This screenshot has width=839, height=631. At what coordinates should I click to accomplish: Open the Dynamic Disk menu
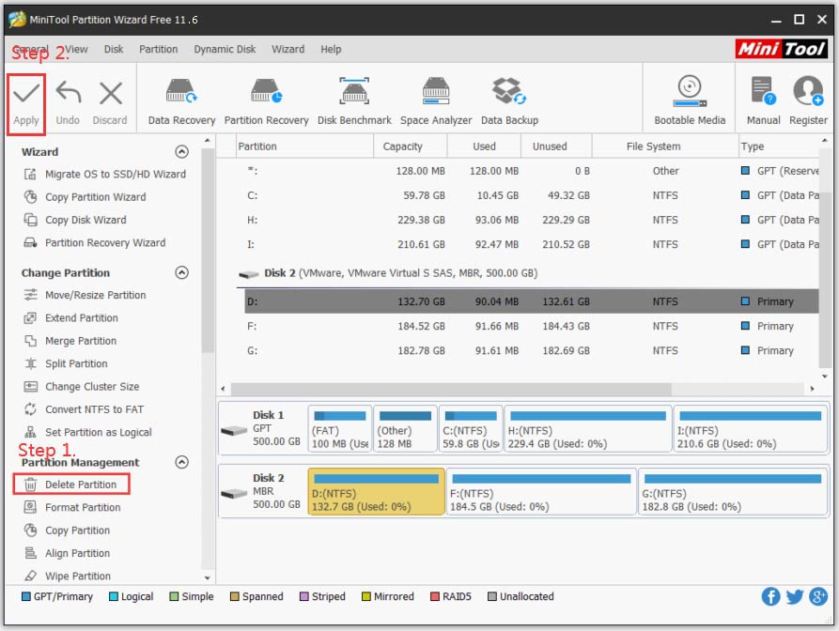point(225,49)
